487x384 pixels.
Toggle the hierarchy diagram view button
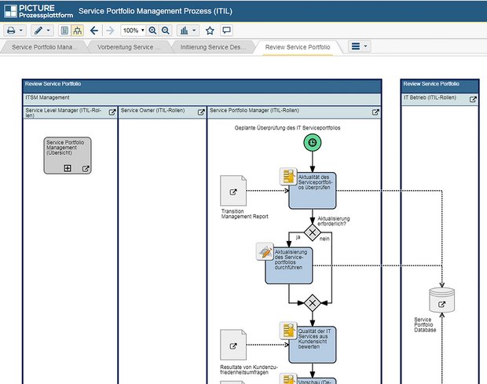click(x=77, y=31)
